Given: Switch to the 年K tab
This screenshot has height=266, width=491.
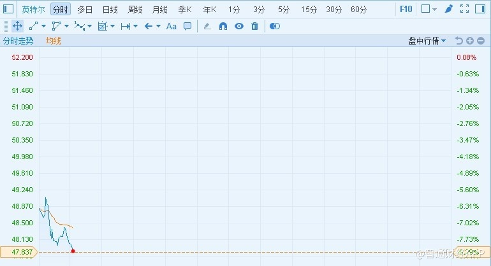Looking at the screenshot, I should tap(210, 10).
